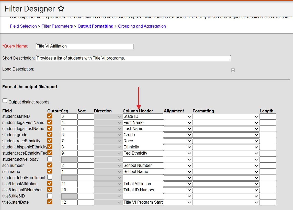Image resolution: width=293 pixels, height=210 pixels.
Task: Uncheck title6.startDate output checkbox
Action: tap(50, 202)
